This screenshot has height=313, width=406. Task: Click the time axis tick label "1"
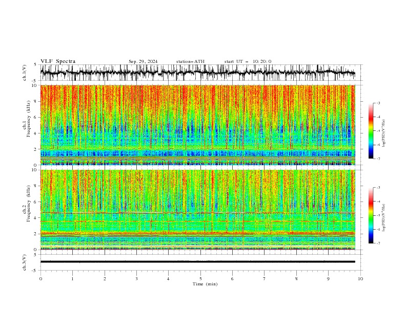tap(72, 279)
